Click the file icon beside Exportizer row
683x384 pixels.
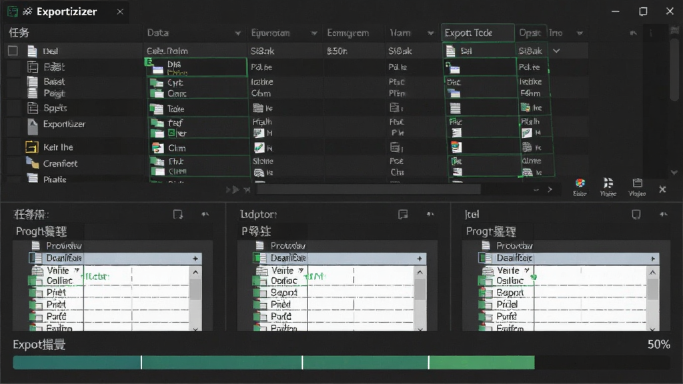pos(33,126)
